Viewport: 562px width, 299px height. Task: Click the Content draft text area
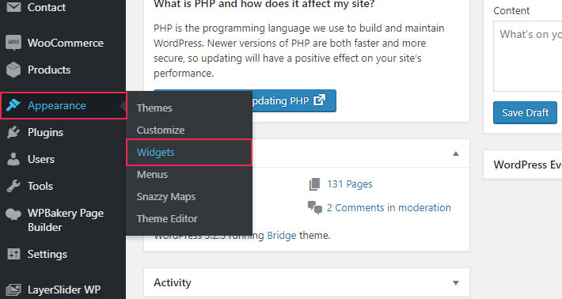point(528,56)
